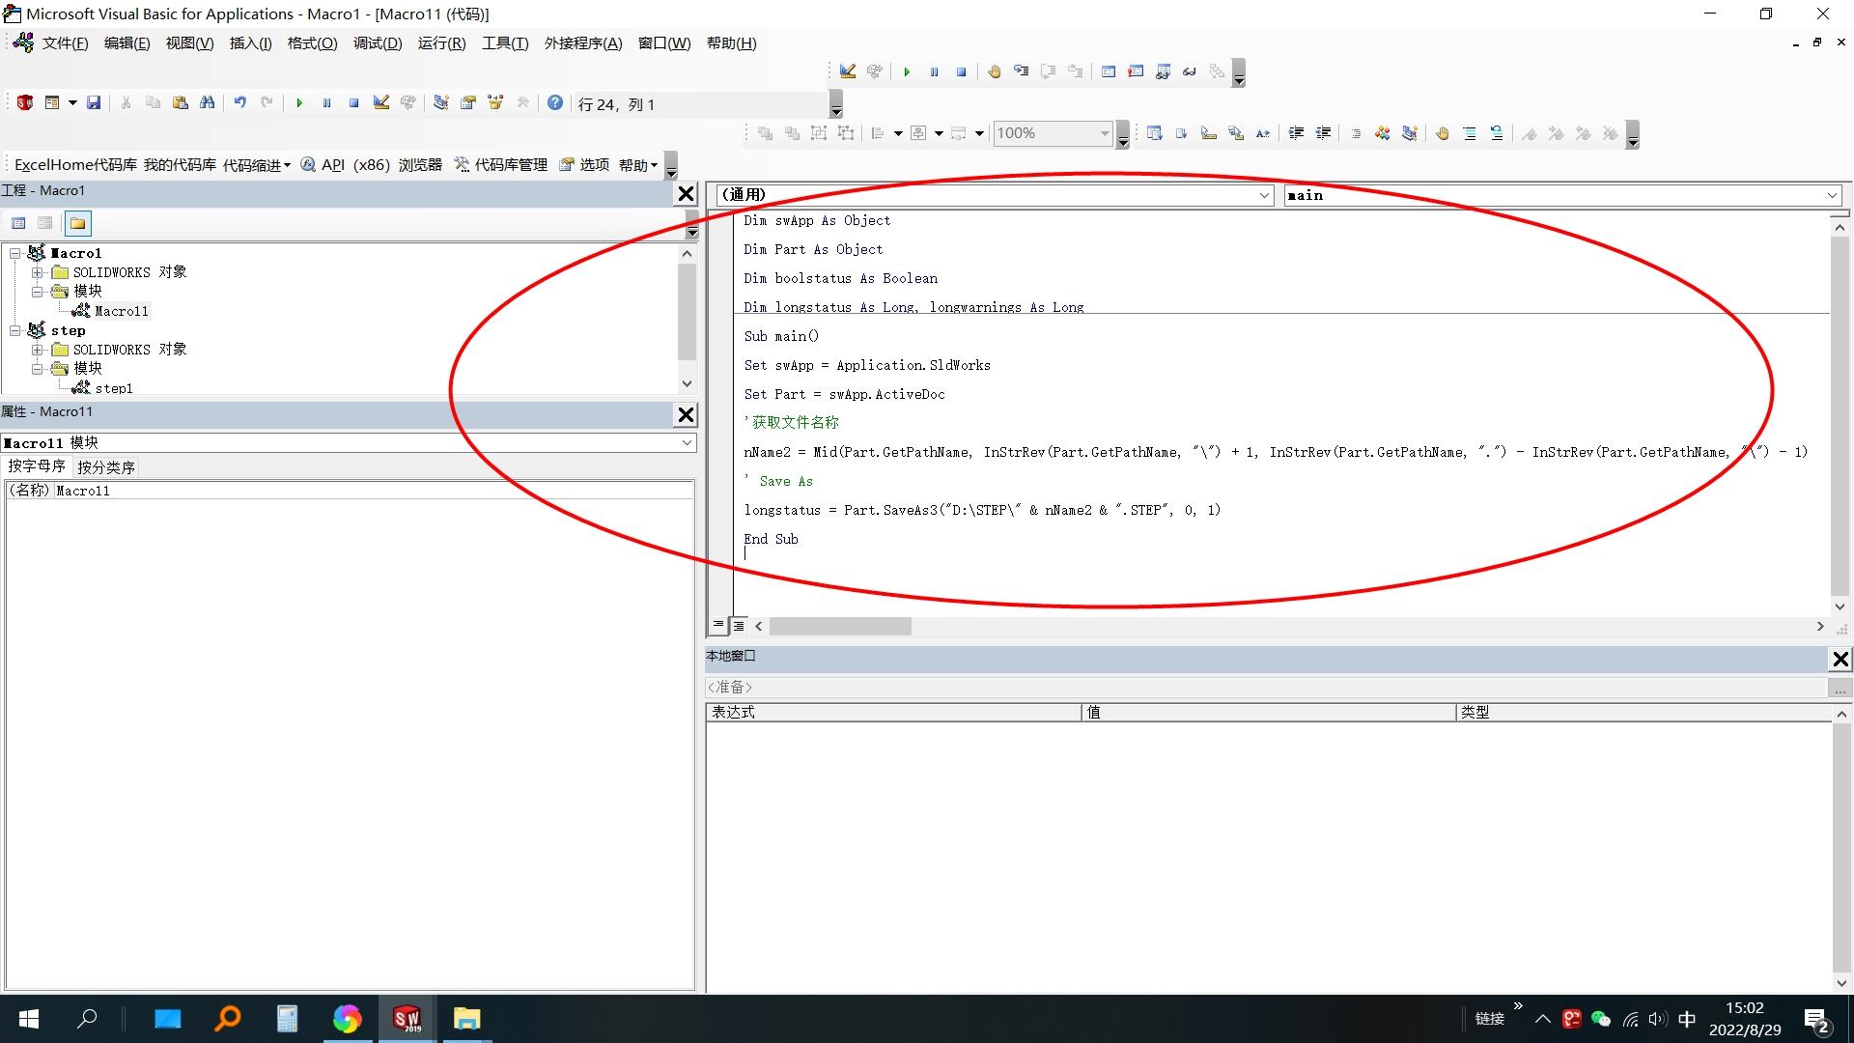This screenshot has height=1043, width=1854.
Task: Click the View SOLIDWORKS icon in toolbar
Action: tap(25, 102)
